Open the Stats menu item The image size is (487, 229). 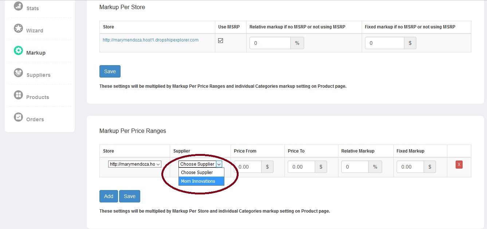click(32, 8)
